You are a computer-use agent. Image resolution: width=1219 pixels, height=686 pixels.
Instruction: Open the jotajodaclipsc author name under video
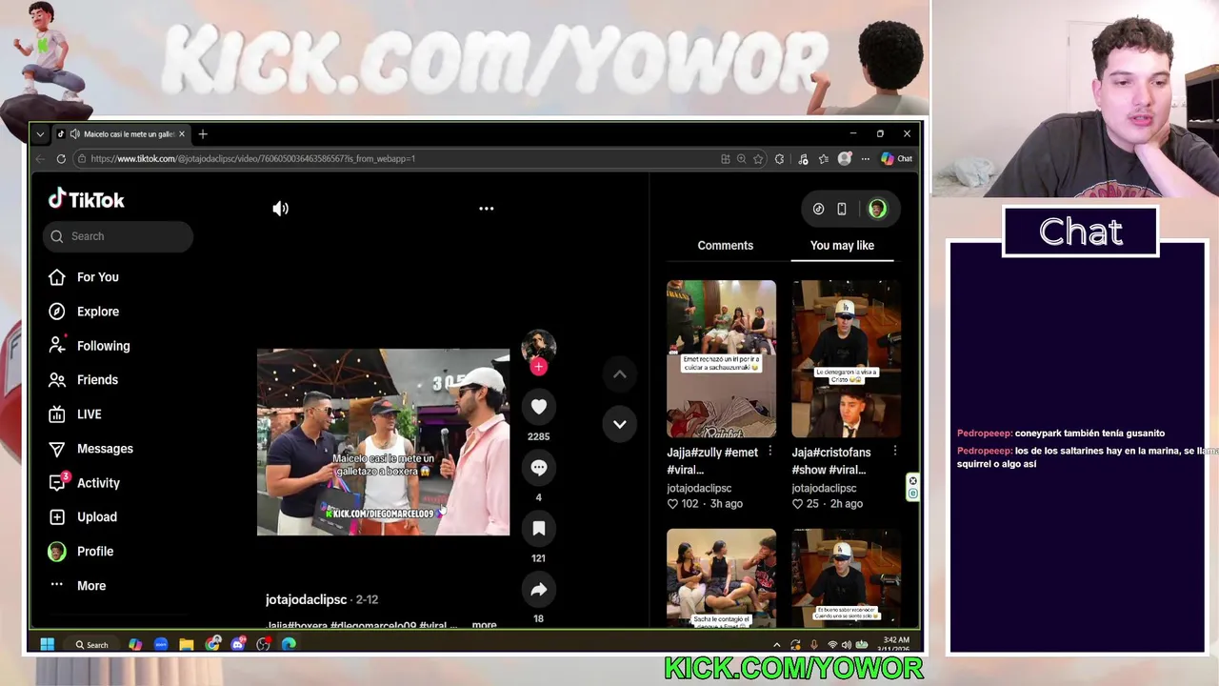tap(306, 599)
